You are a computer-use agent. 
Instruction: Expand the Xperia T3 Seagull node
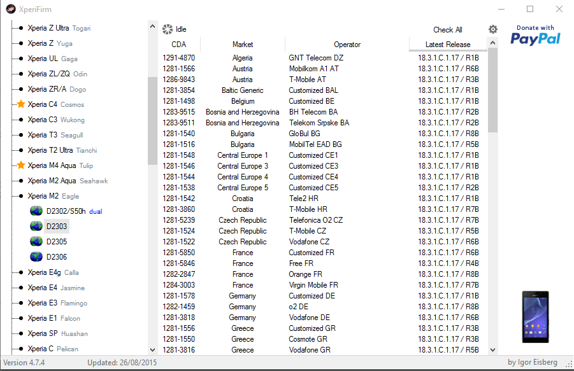point(21,135)
